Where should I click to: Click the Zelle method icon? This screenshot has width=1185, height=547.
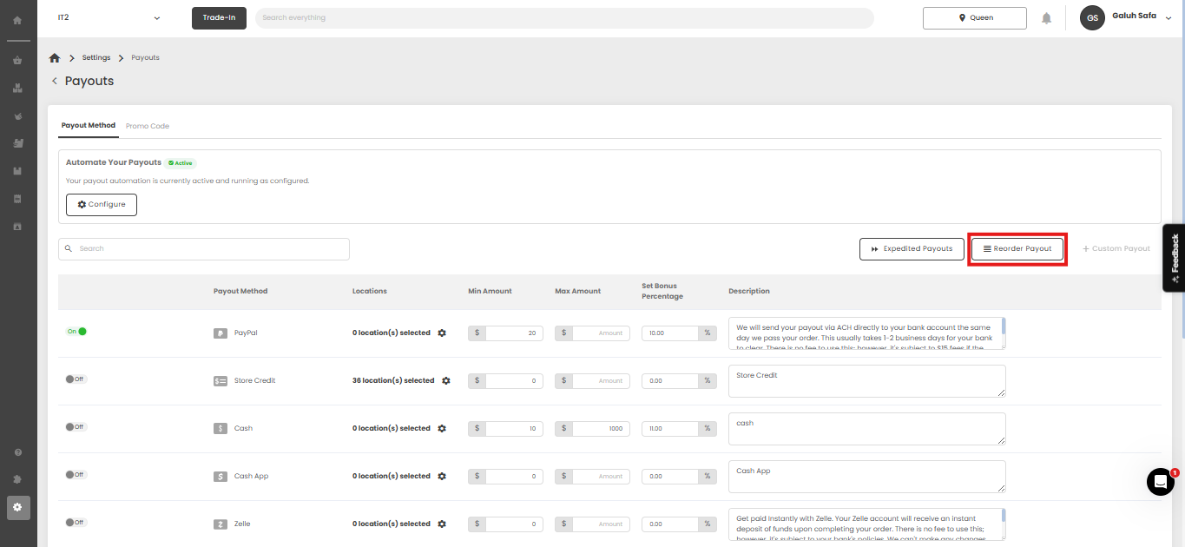(x=221, y=524)
